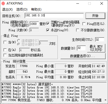Open 数据量选项(Z)... button
Image resolution: width=108 pixels, height=104 pixels.
[83, 56]
